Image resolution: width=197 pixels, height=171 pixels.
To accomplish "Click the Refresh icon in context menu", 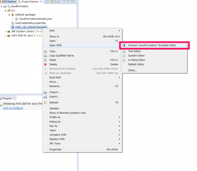I will tap(45, 103).
